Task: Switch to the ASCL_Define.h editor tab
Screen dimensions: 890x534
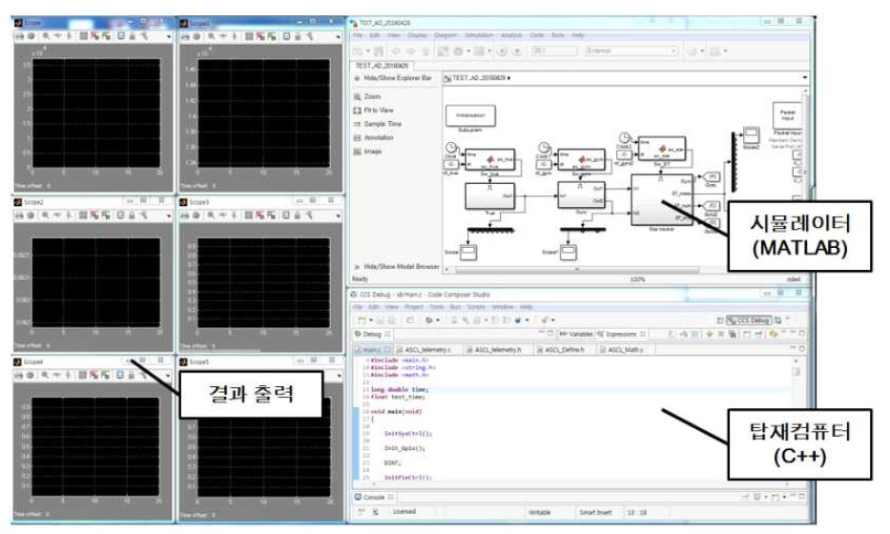Action: [564, 350]
